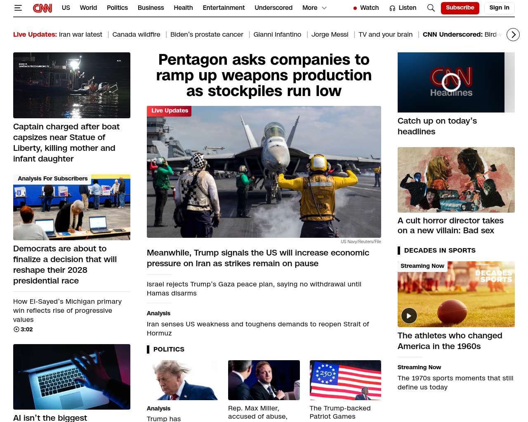Open the search magnifier icon
The height and width of the screenshot is (422, 528).
[431, 8]
